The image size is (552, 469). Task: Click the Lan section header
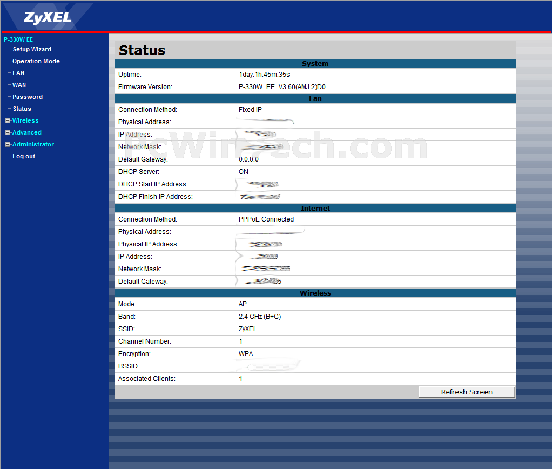coord(315,98)
